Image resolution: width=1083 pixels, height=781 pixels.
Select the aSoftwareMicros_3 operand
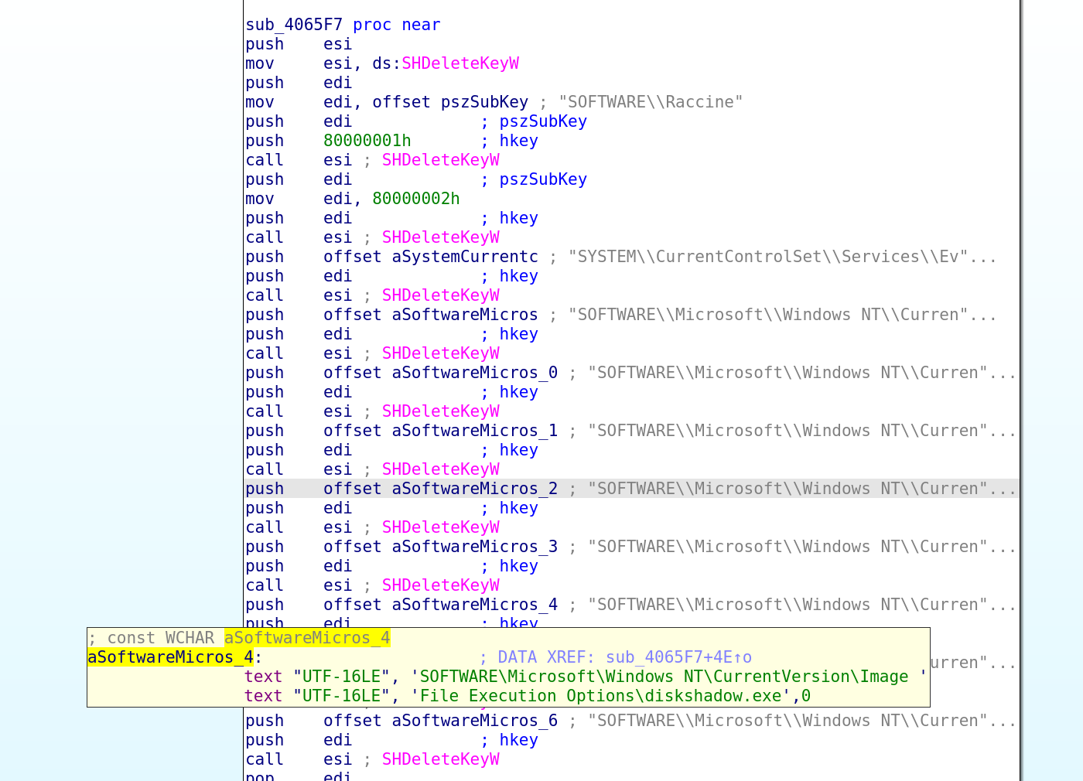coord(475,547)
